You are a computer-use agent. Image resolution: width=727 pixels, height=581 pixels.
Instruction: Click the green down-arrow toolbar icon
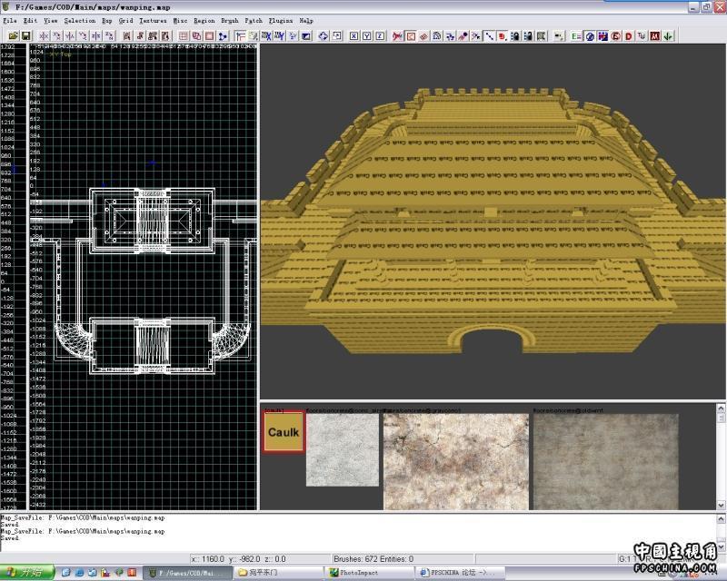click(668, 36)
